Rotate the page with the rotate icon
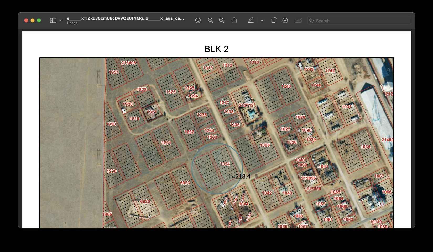Viewport: 433px width, 252px height. [x=274, y=20]
